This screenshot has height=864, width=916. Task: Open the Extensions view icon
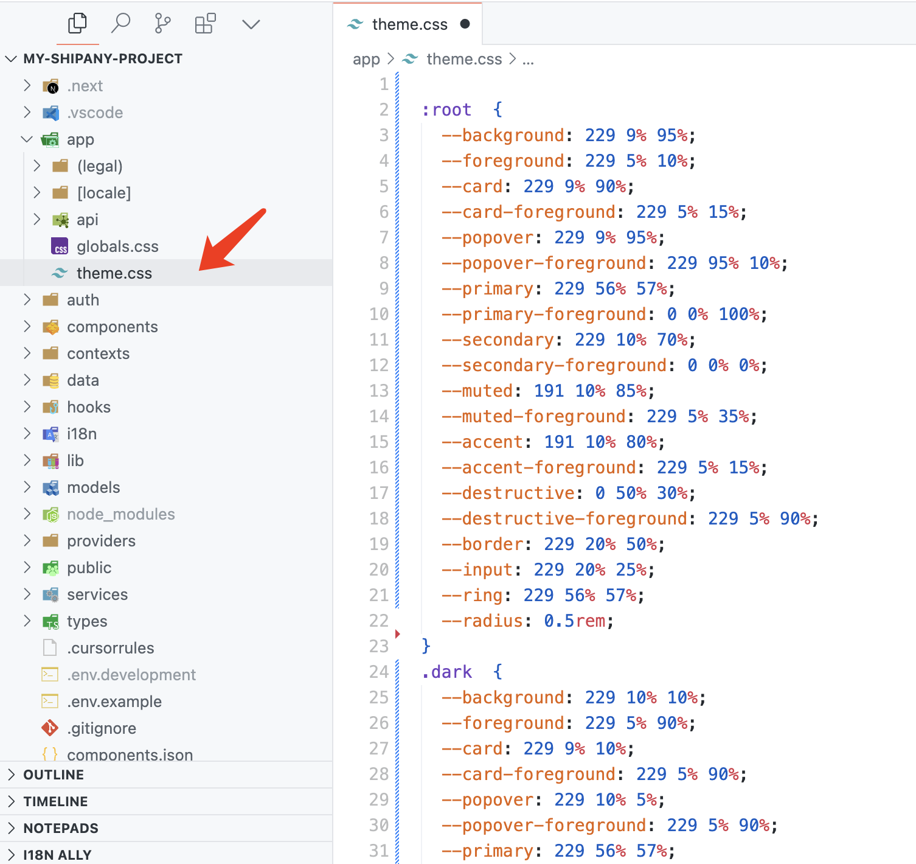point(205,24)
